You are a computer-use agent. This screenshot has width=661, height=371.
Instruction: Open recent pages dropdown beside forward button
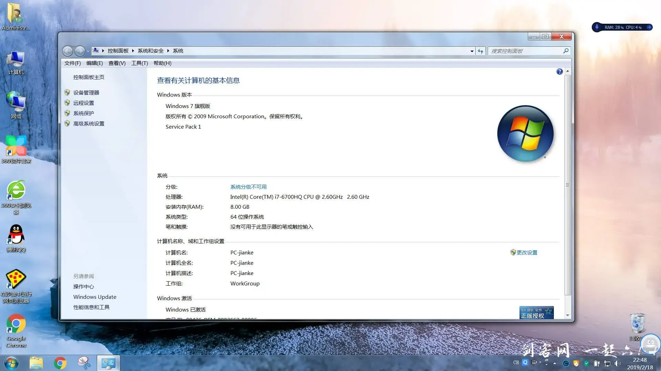click(88, 51)
